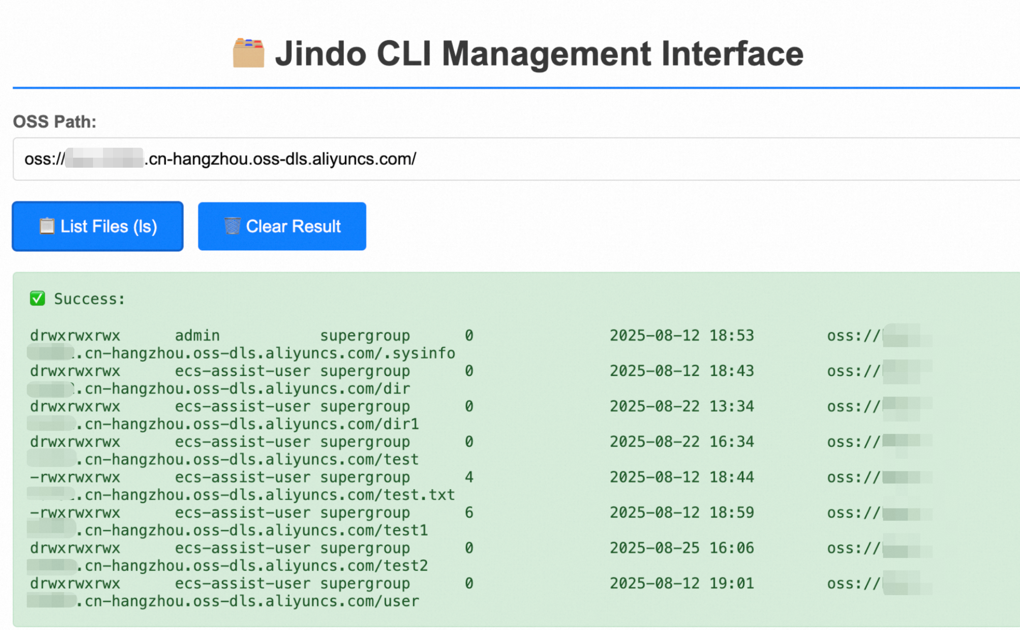The width and height of the screenshot is (1020, 630).
Task: Click the timestamp '2025-08-12 18:59'
Action: (x=682, y=513)
